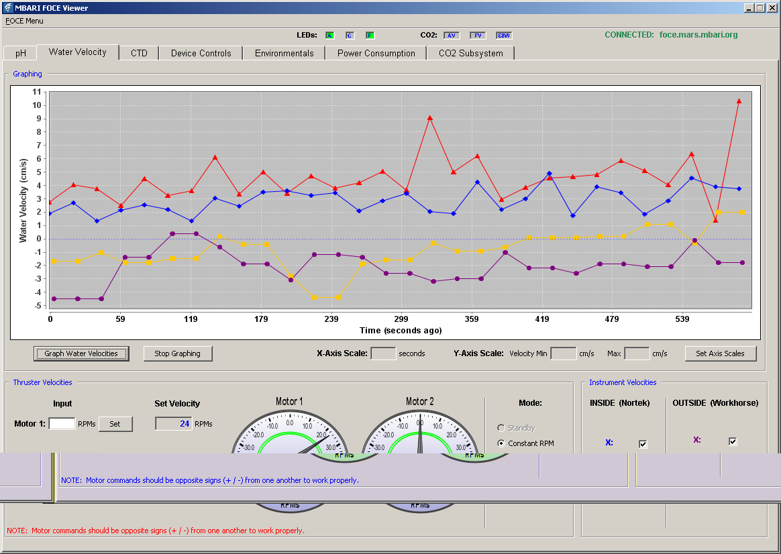The height and width of the screenshot is (554, 781).
Task: Toggle the OUTSIDE Workhorse X checkbox
Action: 733,441
